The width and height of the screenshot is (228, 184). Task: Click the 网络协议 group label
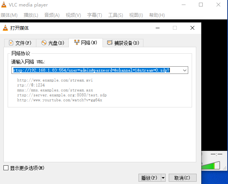pos(21,53)
